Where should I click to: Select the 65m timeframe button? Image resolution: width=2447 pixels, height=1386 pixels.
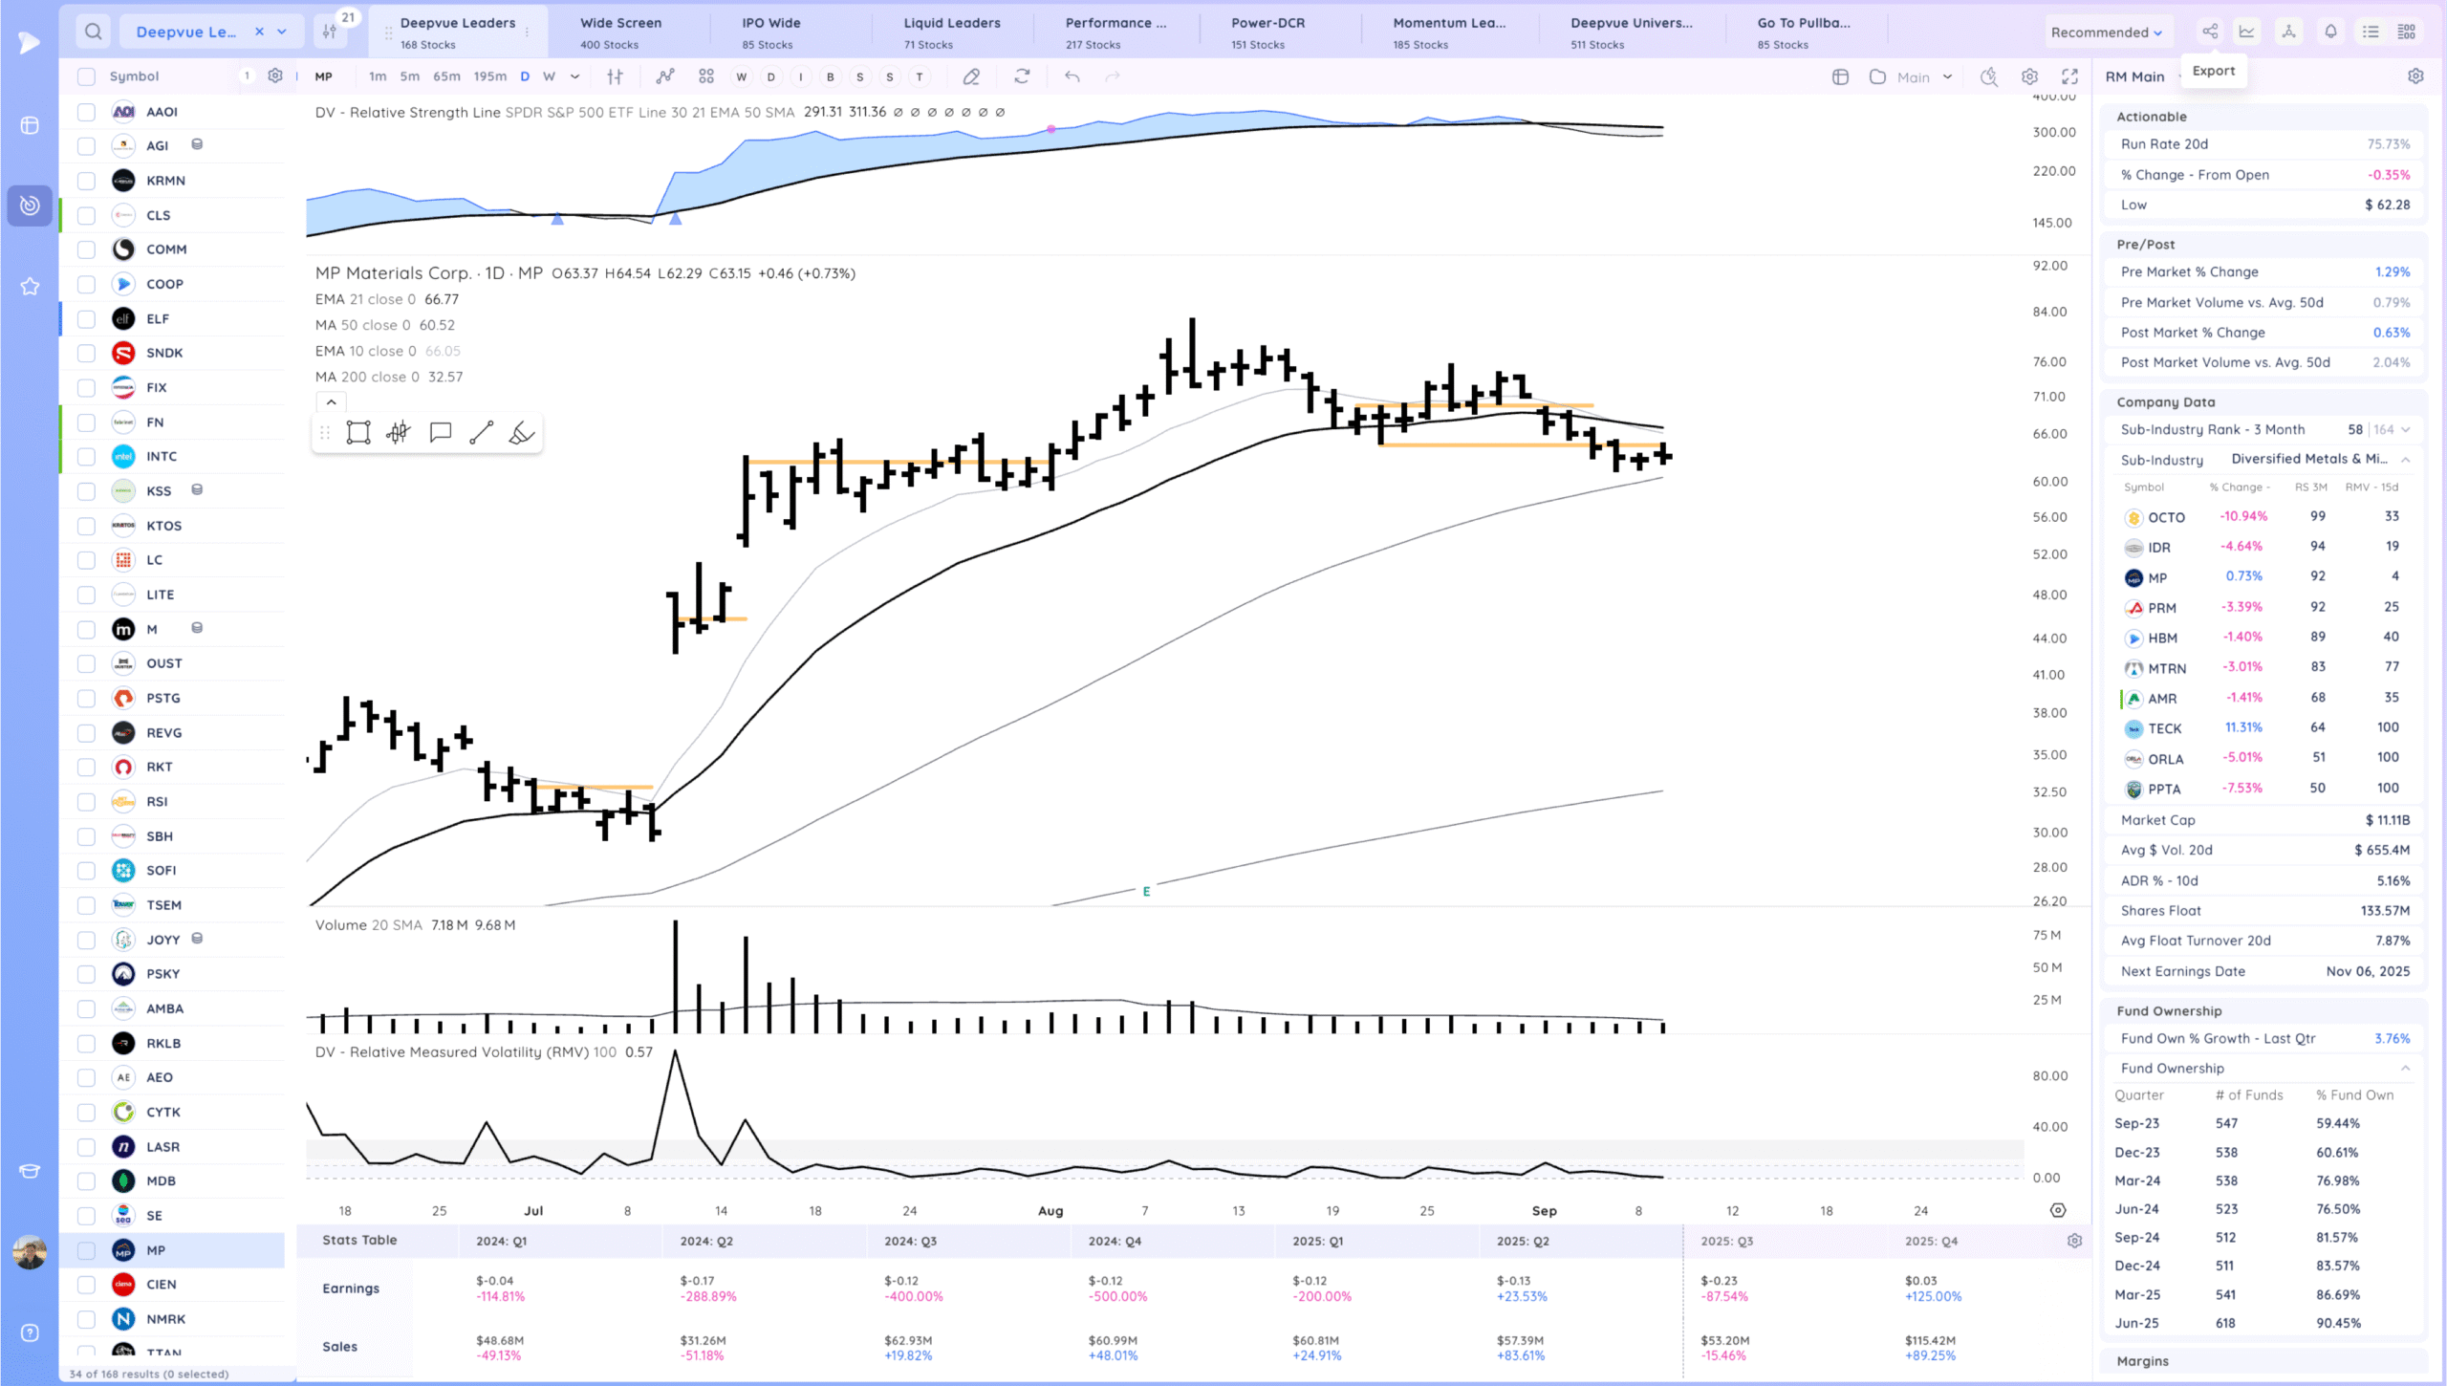pyautogui.click(x=446, y=76)
